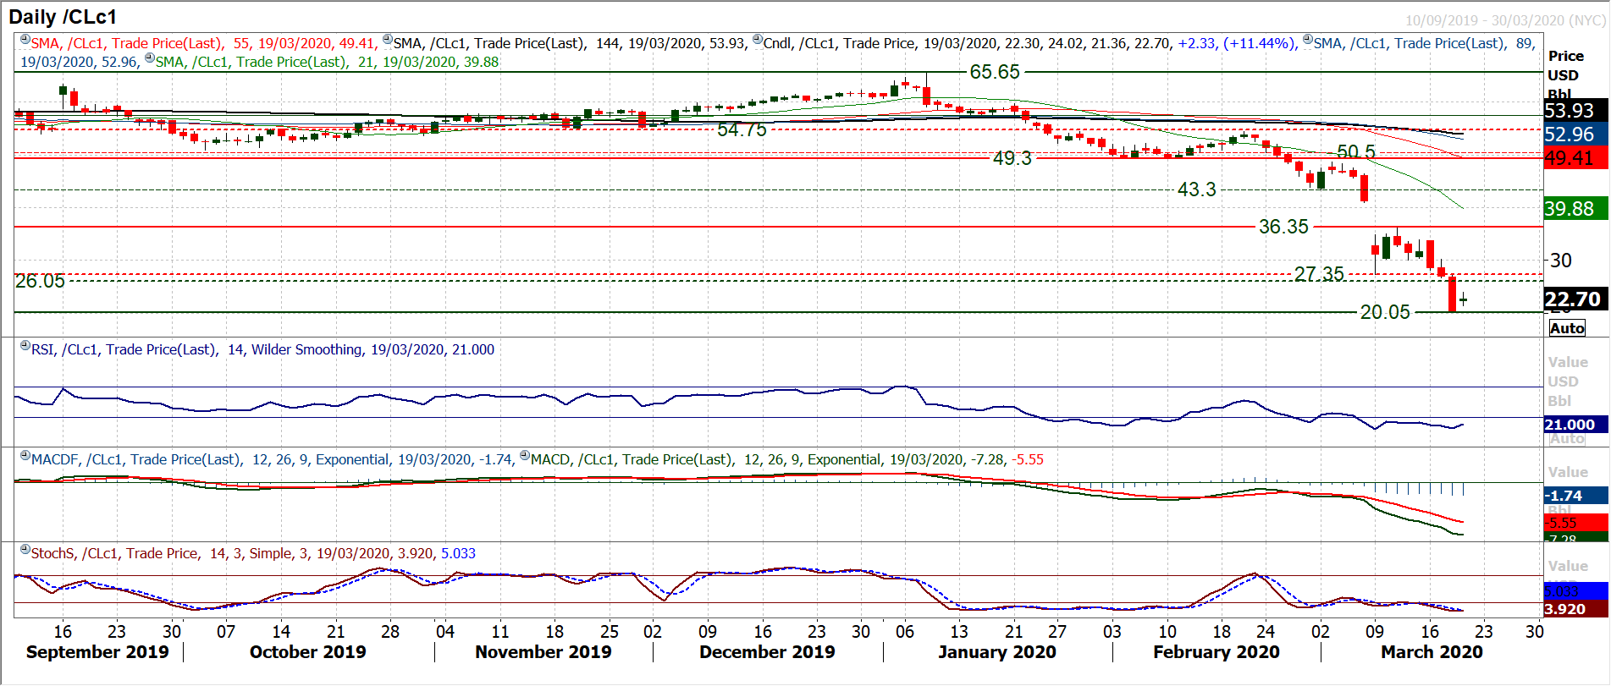Click the March 2020 month label
The image size is (1611, 686).
pyautogui.click(x=1432, y=652)
